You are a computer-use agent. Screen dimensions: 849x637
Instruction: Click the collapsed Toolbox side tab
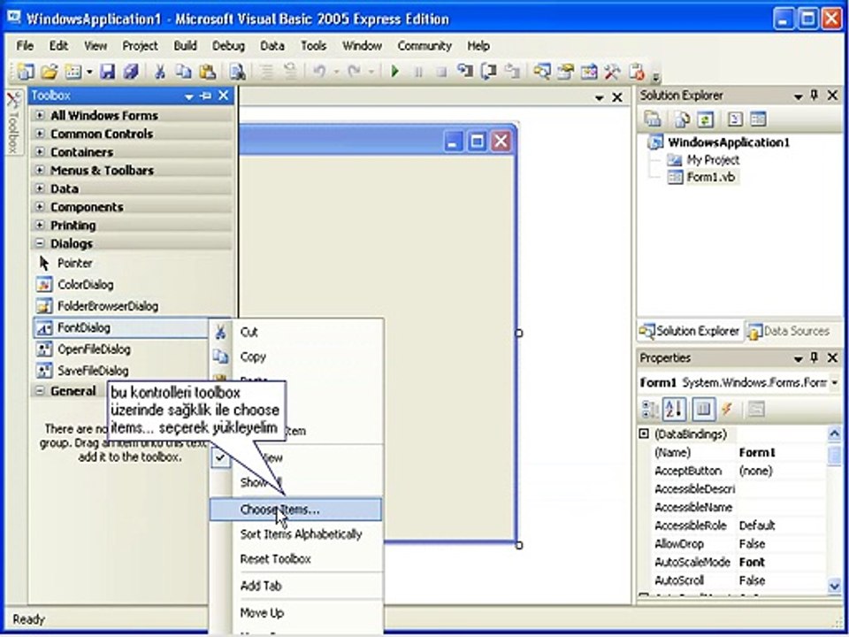coord(14,122)
